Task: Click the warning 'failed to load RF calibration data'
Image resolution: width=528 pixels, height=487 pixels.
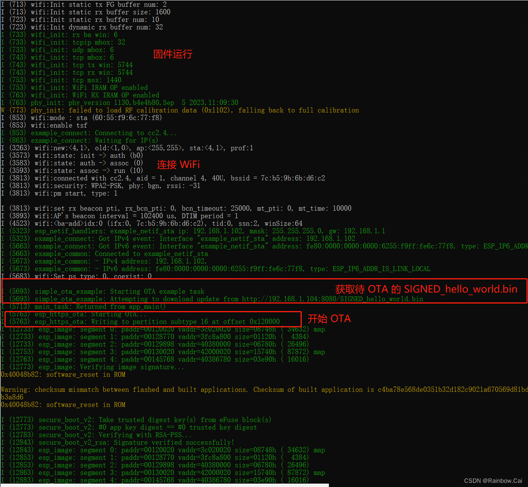Action: pos(180,110)
